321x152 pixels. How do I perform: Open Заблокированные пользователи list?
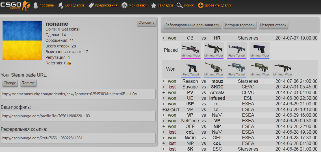coord(192,25)
